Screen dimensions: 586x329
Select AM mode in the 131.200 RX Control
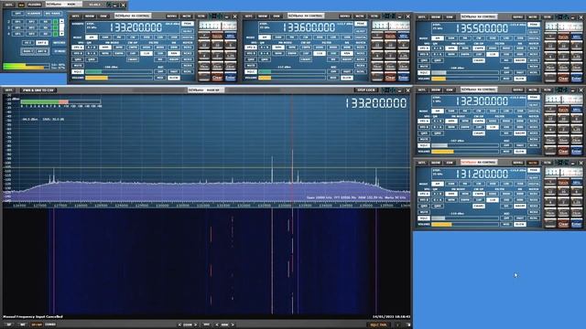pyautogui.click(x=438, y=184)
